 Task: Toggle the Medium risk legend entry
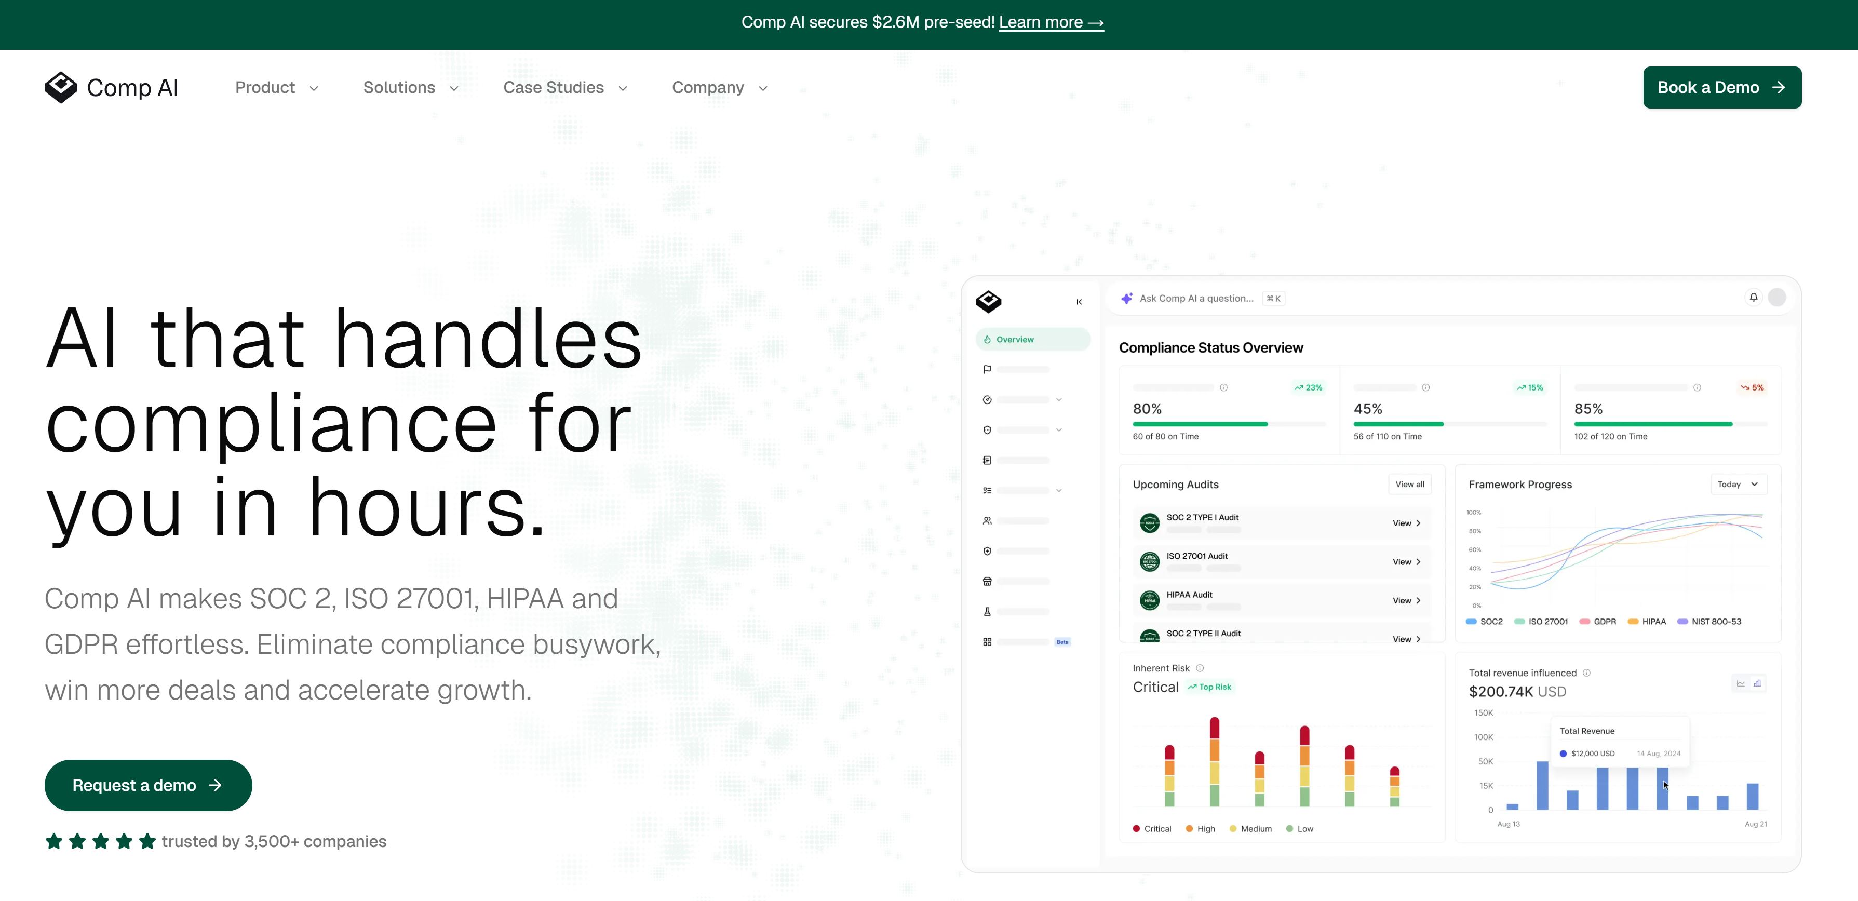point(1250,829)
